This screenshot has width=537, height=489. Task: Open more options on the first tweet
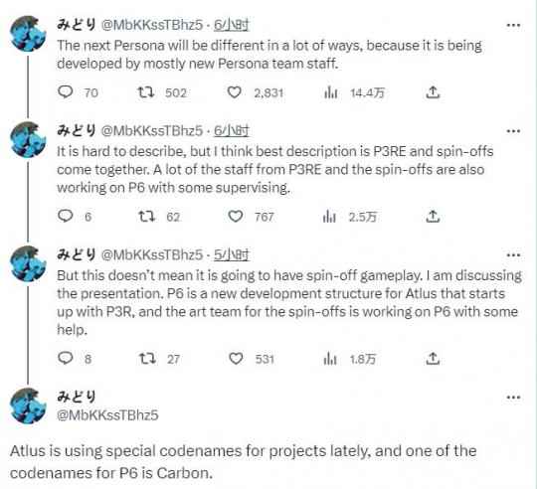pyautogui.click(x=513, y=25)
